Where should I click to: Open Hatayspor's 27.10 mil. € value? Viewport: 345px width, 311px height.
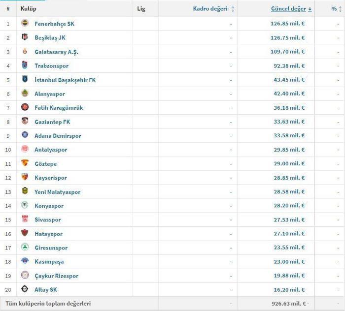(x=289, y=233)
